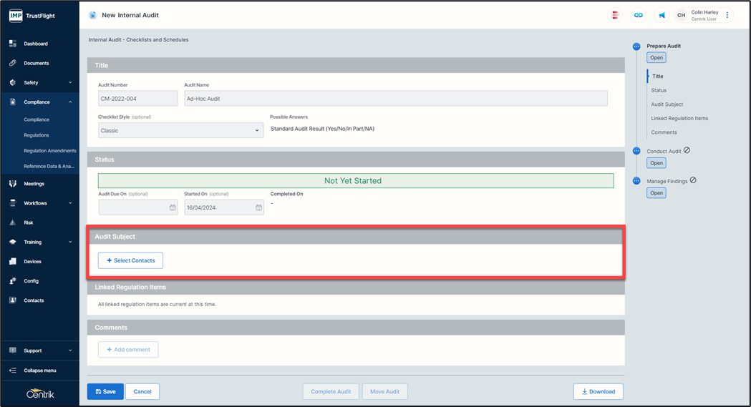Go to Regulations submenu item

coord(37,135)
